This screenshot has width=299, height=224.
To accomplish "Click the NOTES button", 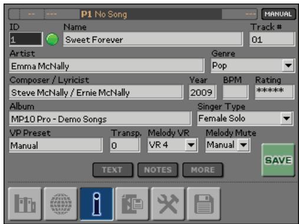I will tap(158, 170).
